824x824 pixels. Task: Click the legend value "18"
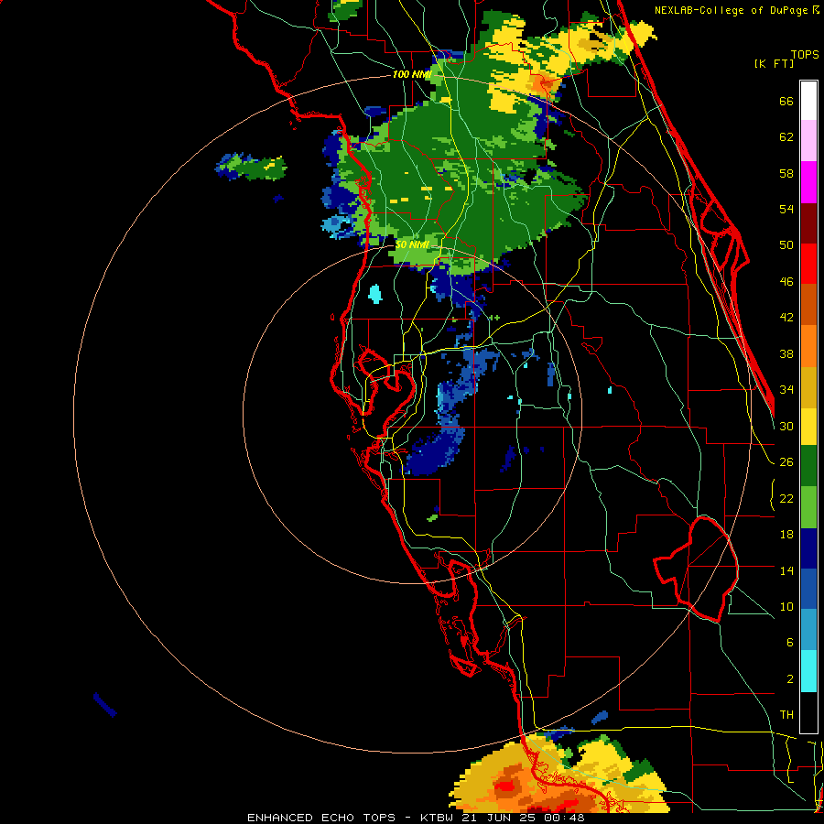coord(786,535)
